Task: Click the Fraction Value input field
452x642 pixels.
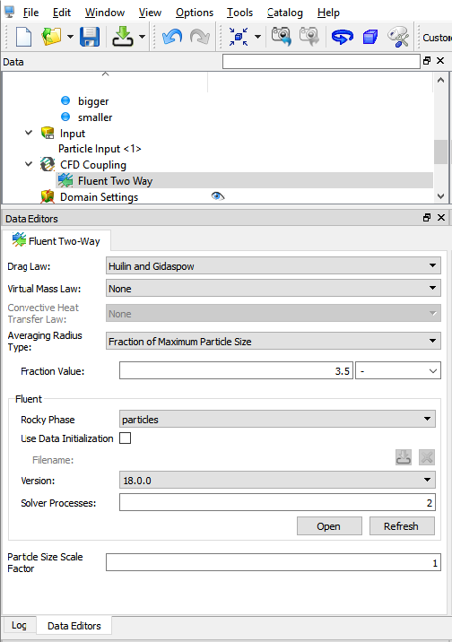Action: 236,370
